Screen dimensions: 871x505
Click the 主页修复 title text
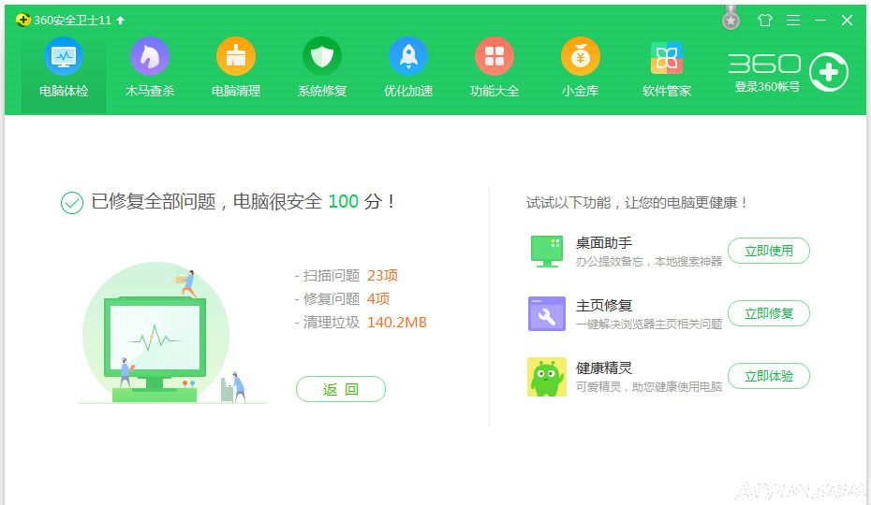point(604,306)
